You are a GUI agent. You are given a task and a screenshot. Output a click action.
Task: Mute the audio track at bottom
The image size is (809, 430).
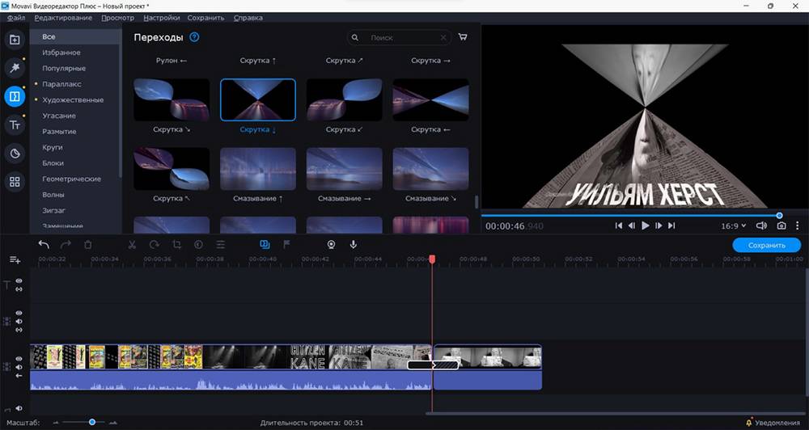pos(19,408)
